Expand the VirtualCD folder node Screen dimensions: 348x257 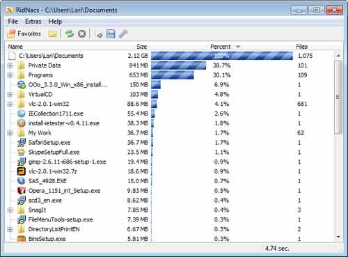10,95
